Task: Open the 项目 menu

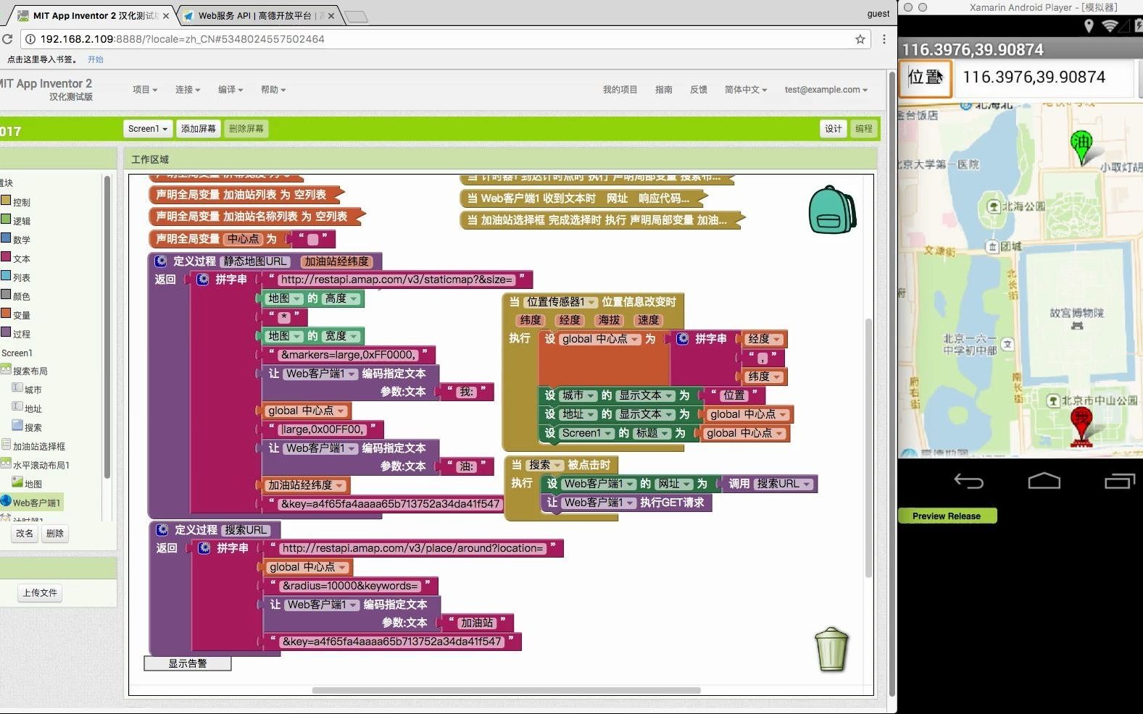Action: 145,90
